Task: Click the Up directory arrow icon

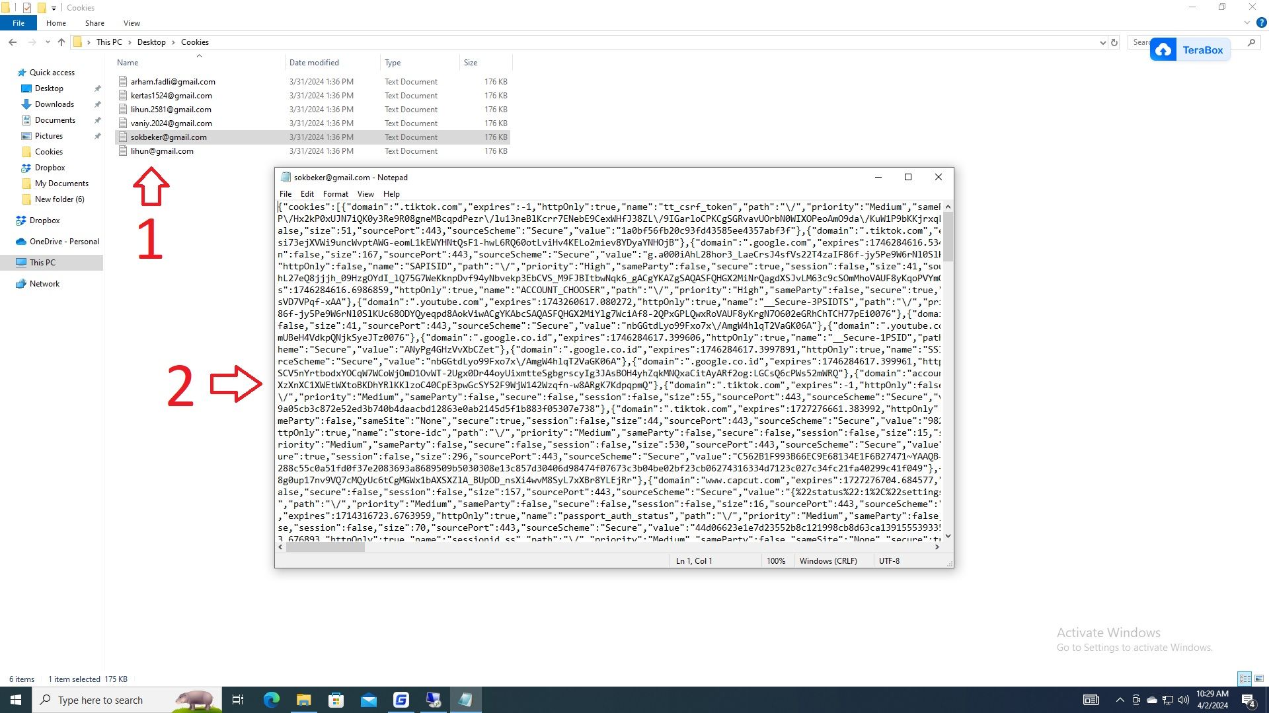Action: pos(61,42)
